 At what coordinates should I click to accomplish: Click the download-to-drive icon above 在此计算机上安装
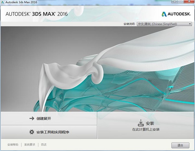[140, 123]
